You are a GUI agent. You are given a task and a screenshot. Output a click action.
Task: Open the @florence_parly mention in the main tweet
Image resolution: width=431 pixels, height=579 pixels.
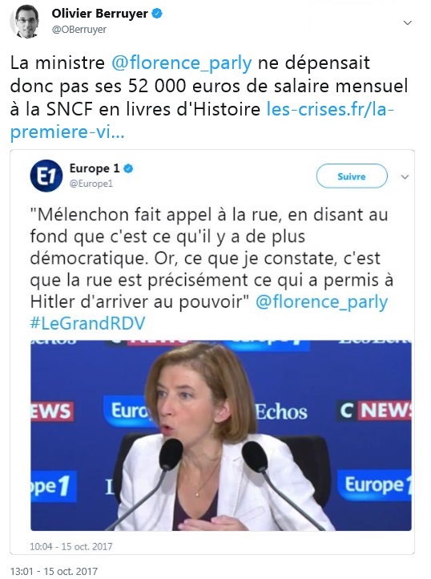pos(182,63)
